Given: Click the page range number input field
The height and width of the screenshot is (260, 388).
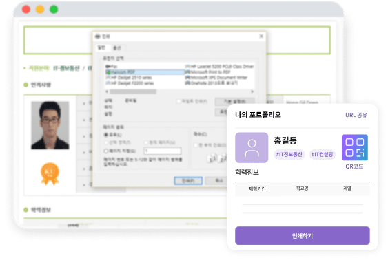Looking at the screenshot, I should 163,151.
